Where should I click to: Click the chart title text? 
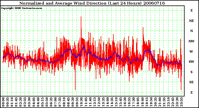coord(92,3)
